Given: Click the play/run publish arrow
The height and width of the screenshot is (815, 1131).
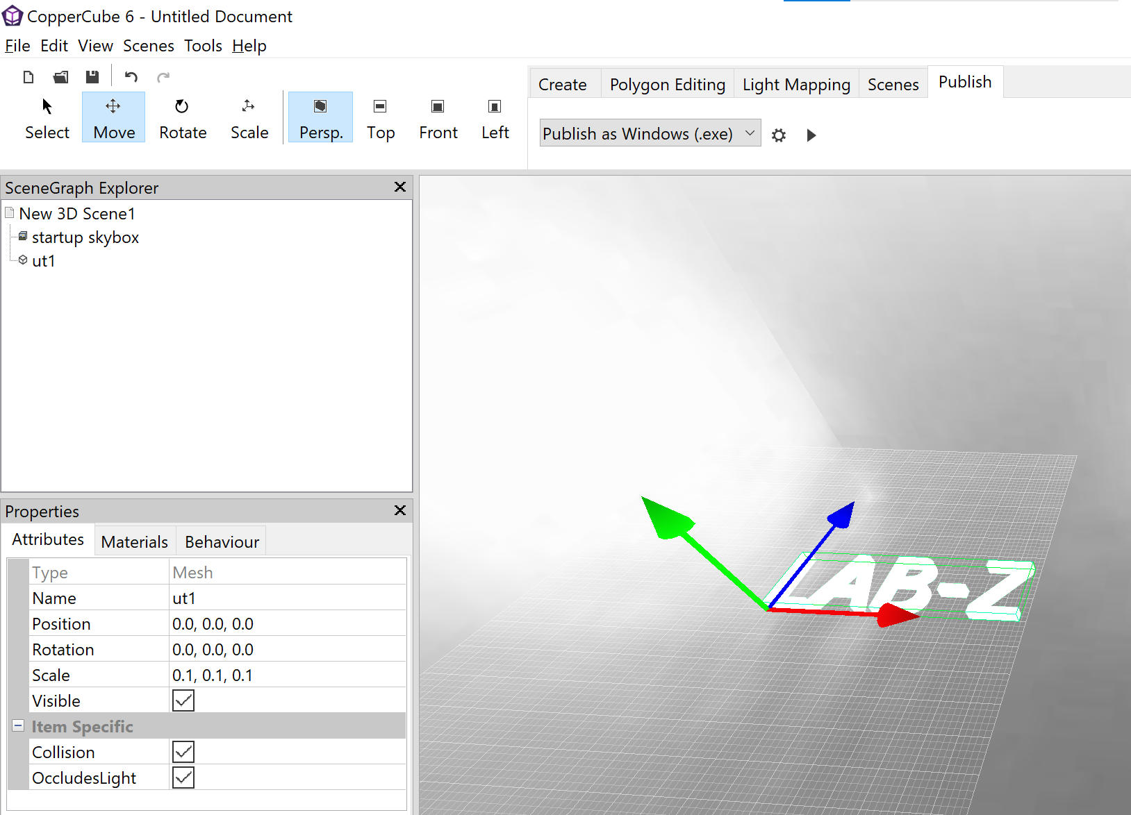Looking at the screenshot, I should tap(811, 135).
